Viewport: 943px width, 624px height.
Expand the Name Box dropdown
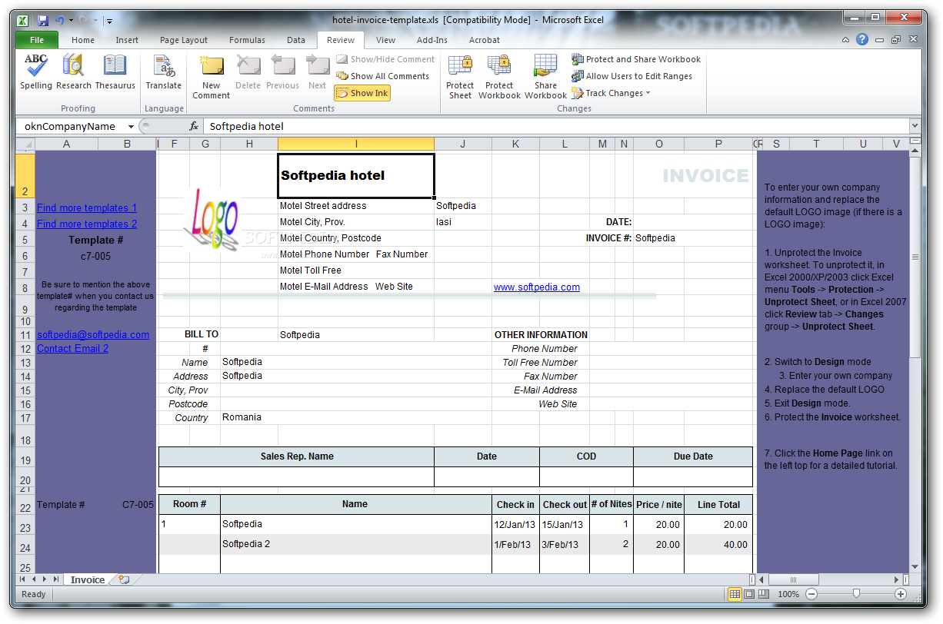[x=131, y=127]
